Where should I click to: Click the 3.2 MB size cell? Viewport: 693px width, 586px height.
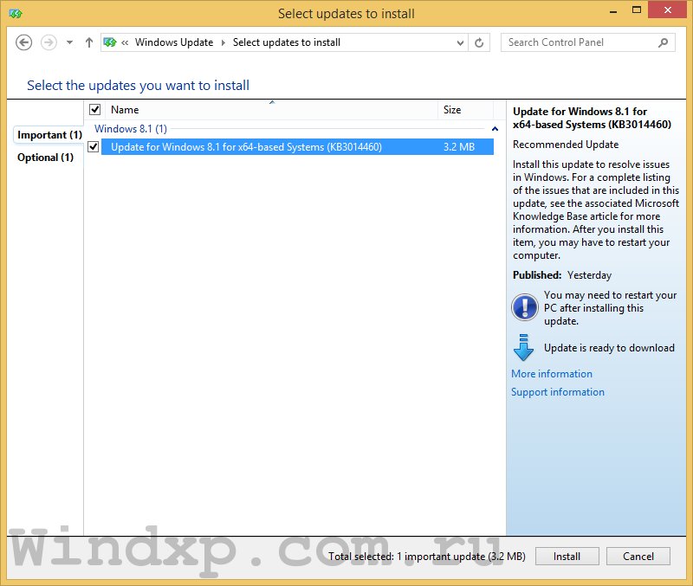click(x=459, y=147)
